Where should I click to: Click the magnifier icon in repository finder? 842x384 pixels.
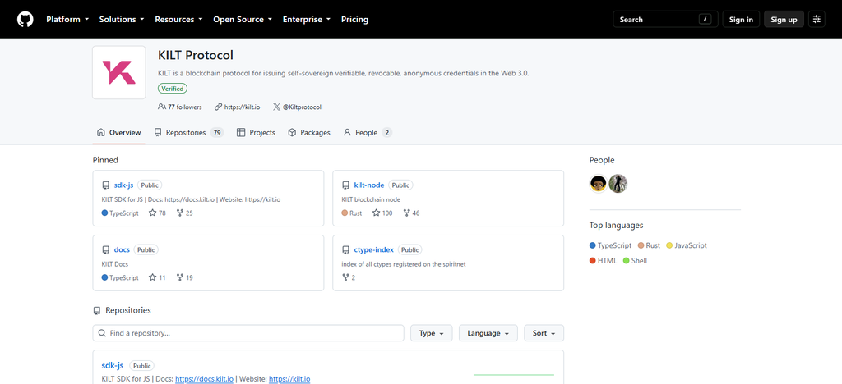click(x=102, y=333)
